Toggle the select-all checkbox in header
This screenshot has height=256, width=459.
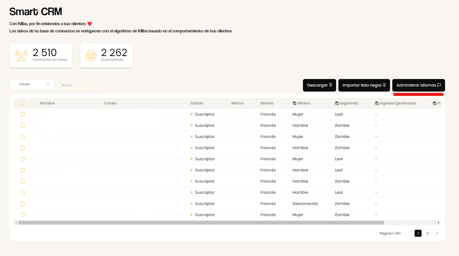click(23, 103)
